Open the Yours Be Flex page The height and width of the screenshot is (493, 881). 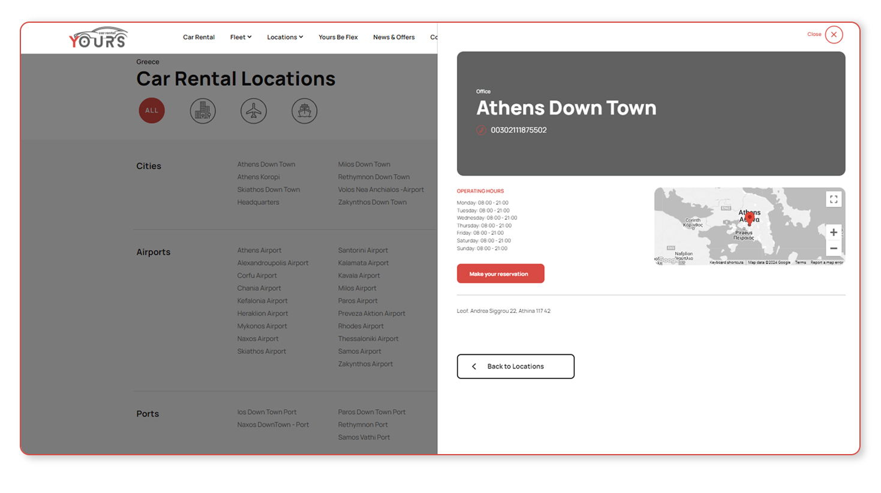tap(338, 37)
